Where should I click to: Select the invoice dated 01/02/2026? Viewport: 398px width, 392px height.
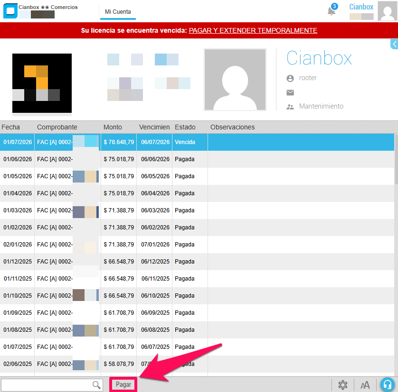[x=197, y=228]
